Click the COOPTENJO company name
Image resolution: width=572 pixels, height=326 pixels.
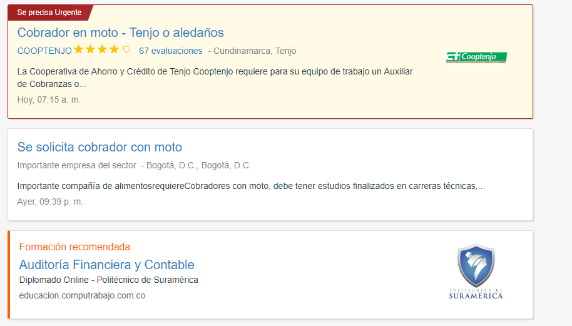pyautogui.click(x=44, y=51)
